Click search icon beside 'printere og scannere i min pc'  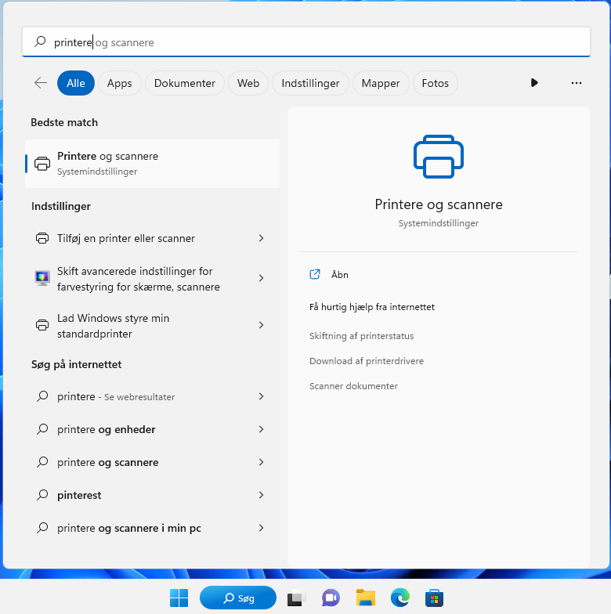click(x=42, y=528)
